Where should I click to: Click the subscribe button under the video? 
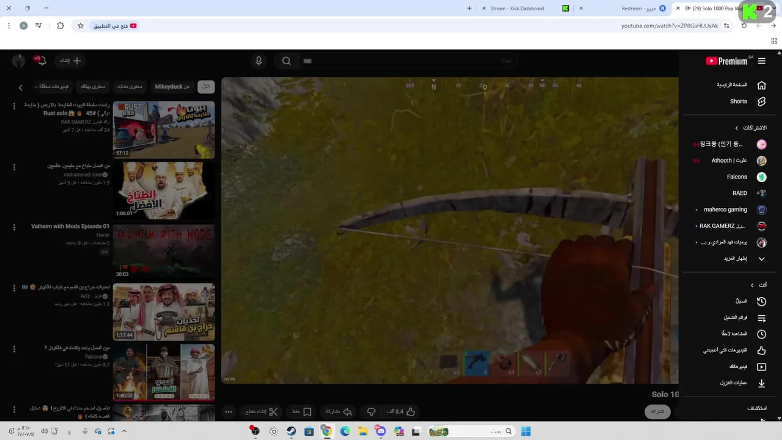coord(657,411)
